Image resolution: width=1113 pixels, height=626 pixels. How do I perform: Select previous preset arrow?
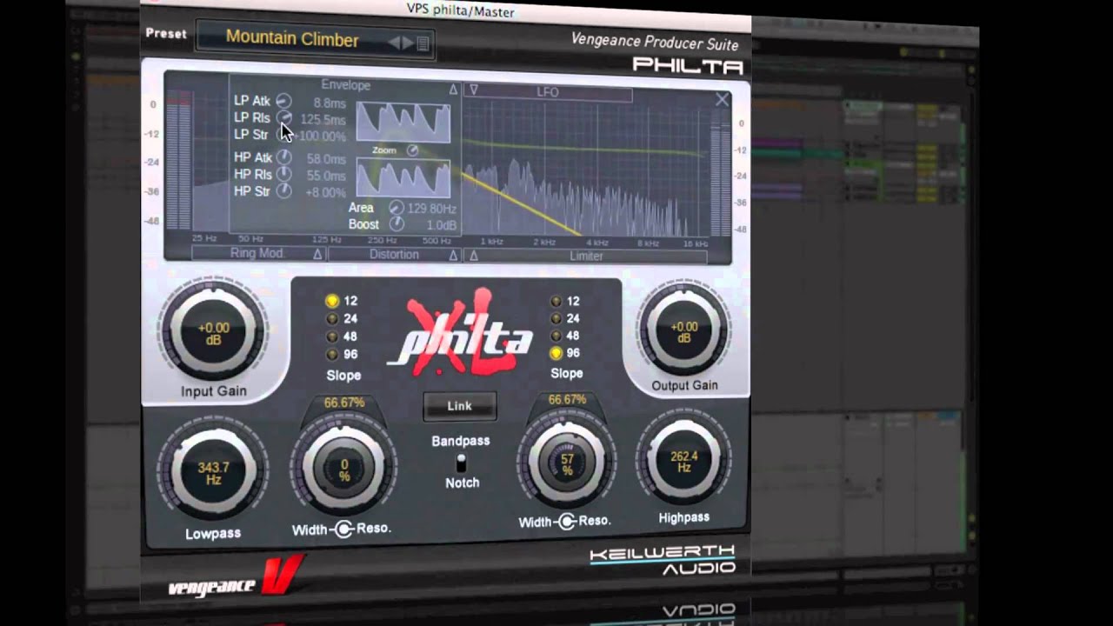(394, 43)
